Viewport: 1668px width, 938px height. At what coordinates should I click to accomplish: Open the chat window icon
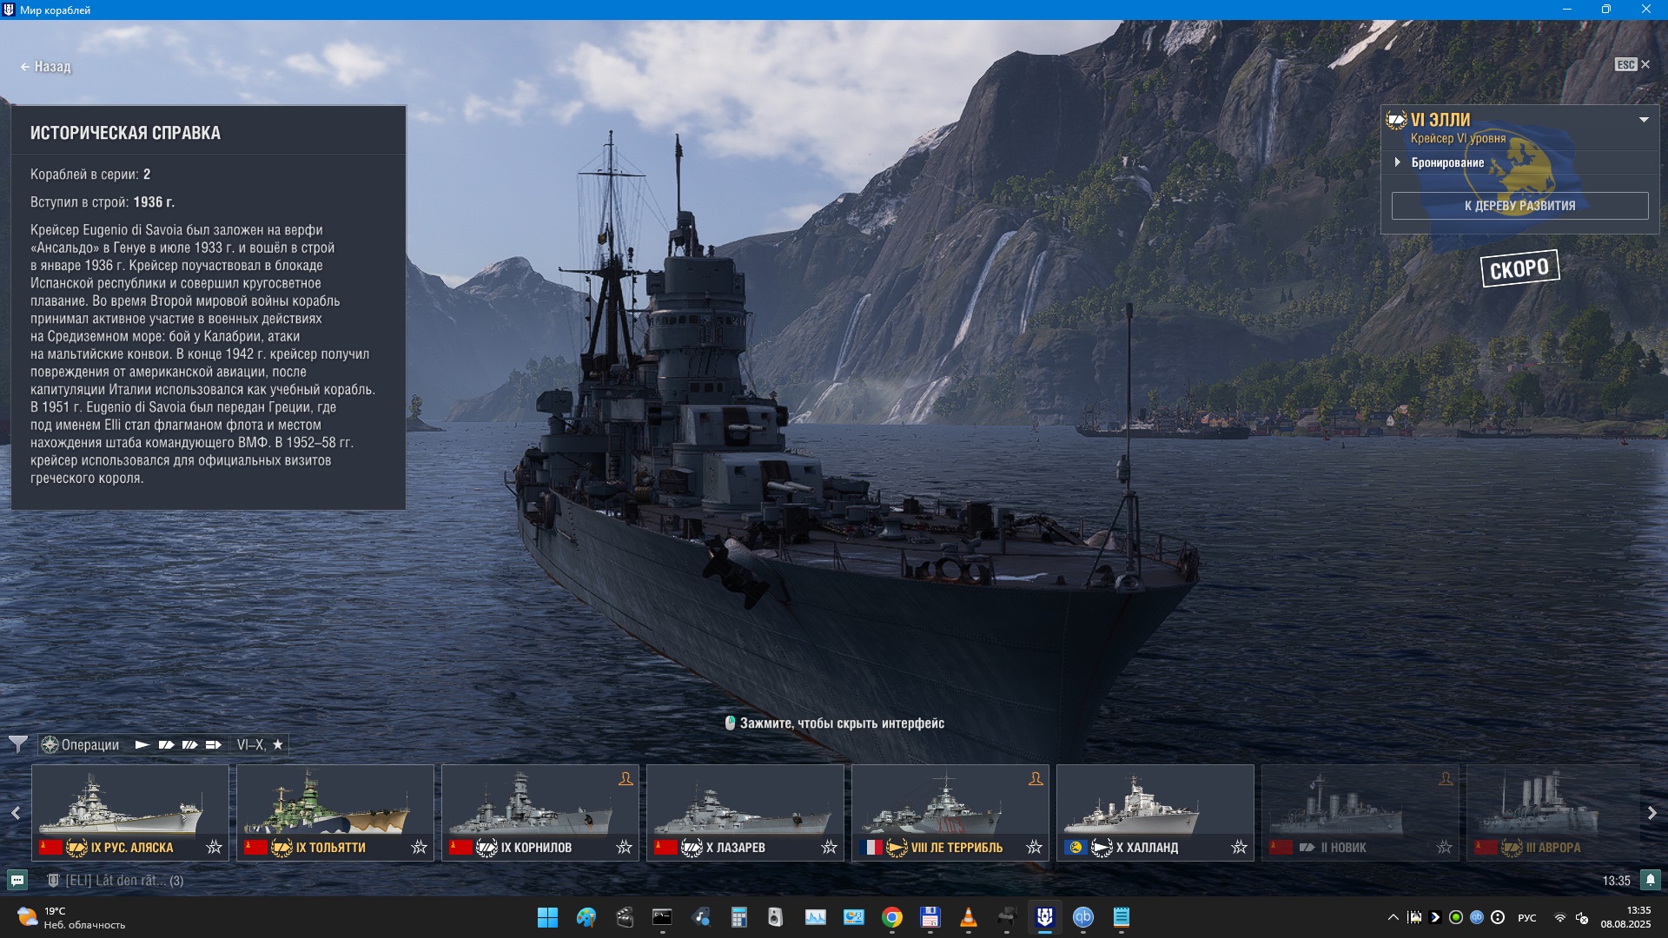click(17, 880)
